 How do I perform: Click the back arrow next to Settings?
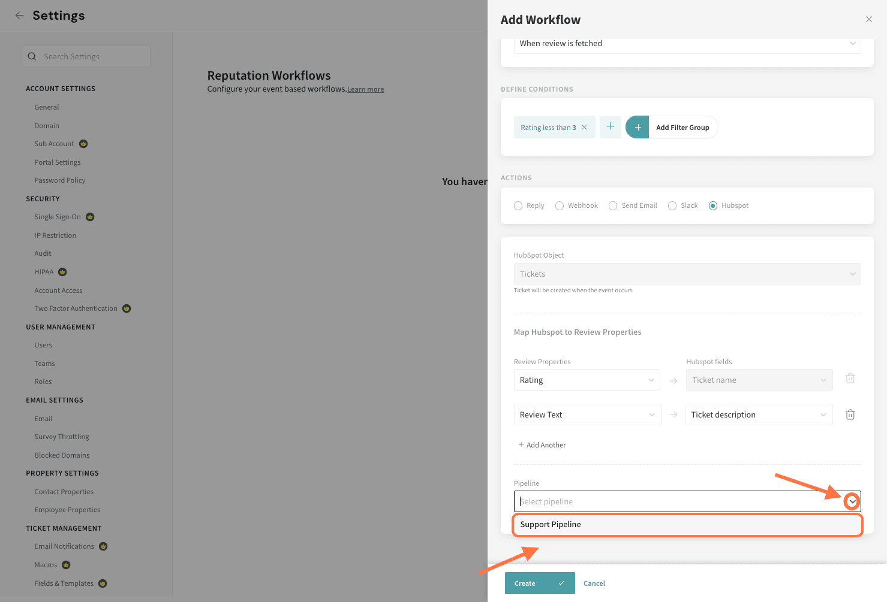[x=20, y=16]
